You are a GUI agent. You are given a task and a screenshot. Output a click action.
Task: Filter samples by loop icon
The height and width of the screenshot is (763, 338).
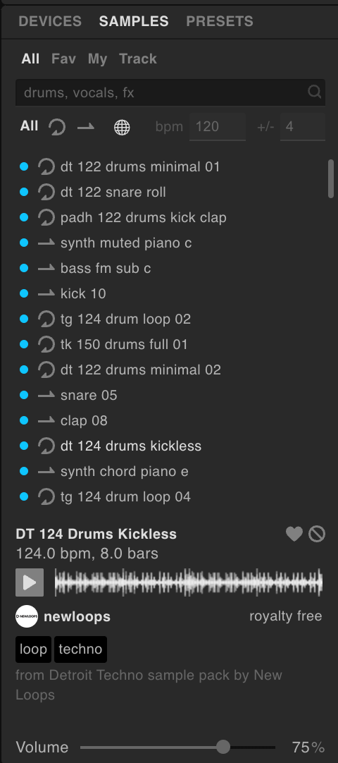click(x=57, y=128)
